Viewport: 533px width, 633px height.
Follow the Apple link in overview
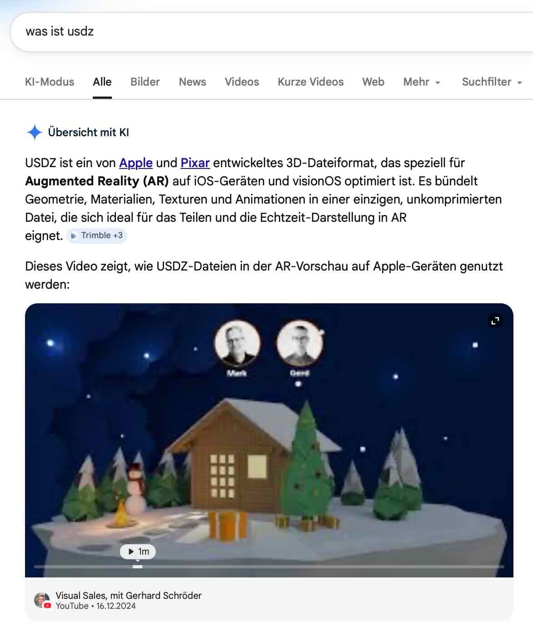[136, 163]
